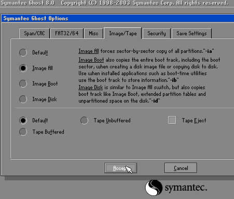This screenshot has width=234, height=199.
Task: Click the Accept button
Action: pyautogui.click(x=120, y=168)
